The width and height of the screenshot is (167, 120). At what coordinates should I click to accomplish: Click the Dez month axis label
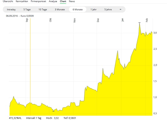(x=98, y=20)
